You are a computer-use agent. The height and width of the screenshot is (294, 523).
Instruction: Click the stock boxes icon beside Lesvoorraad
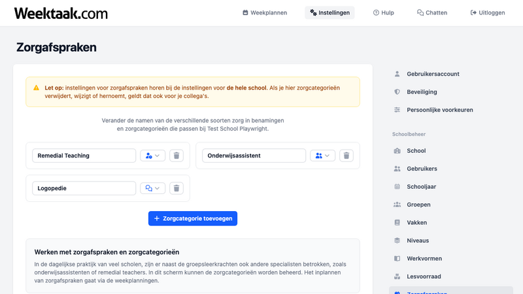click(x=397, y=276)
